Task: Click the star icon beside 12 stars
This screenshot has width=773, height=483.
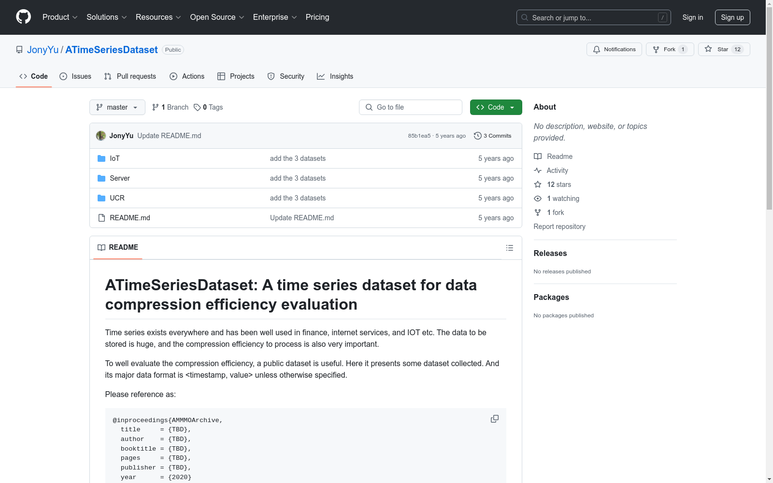Action: click(x=538, y=185)
